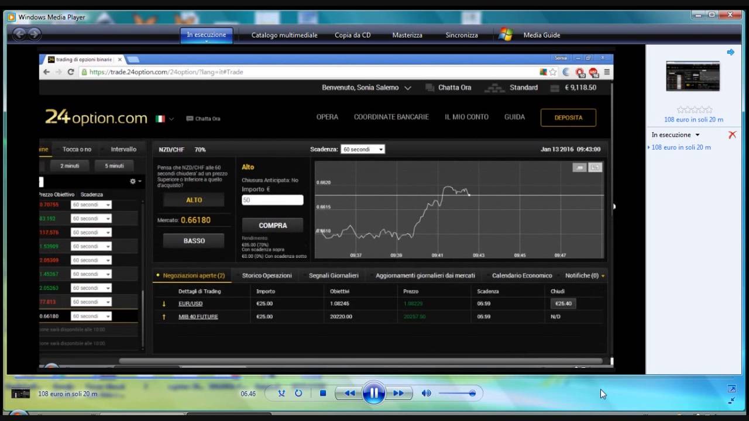Bookmark the page with the star icon

[552, 72]
